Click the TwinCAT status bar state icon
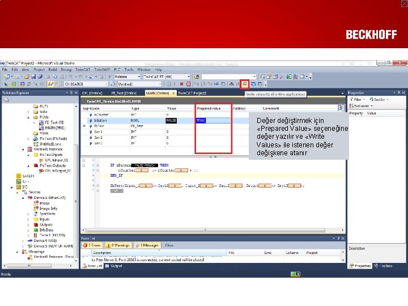Viewport: 408px width, 306px height. point(295,274)
